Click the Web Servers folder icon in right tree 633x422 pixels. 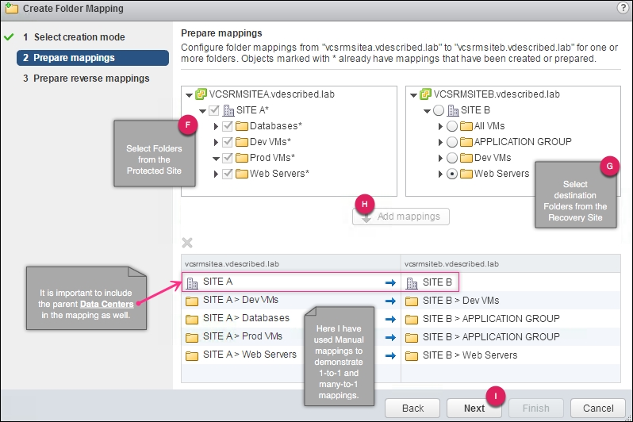466,174
